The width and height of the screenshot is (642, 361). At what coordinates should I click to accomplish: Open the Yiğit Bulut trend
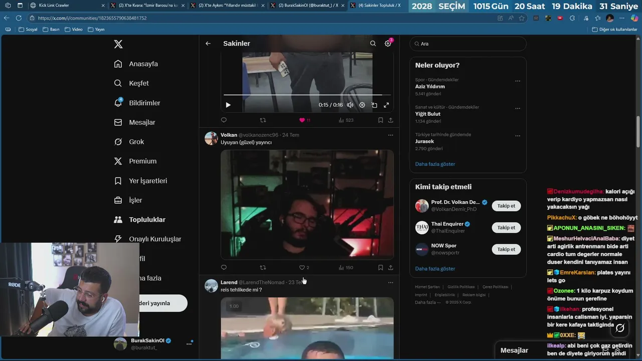click(x=428, y=114)
